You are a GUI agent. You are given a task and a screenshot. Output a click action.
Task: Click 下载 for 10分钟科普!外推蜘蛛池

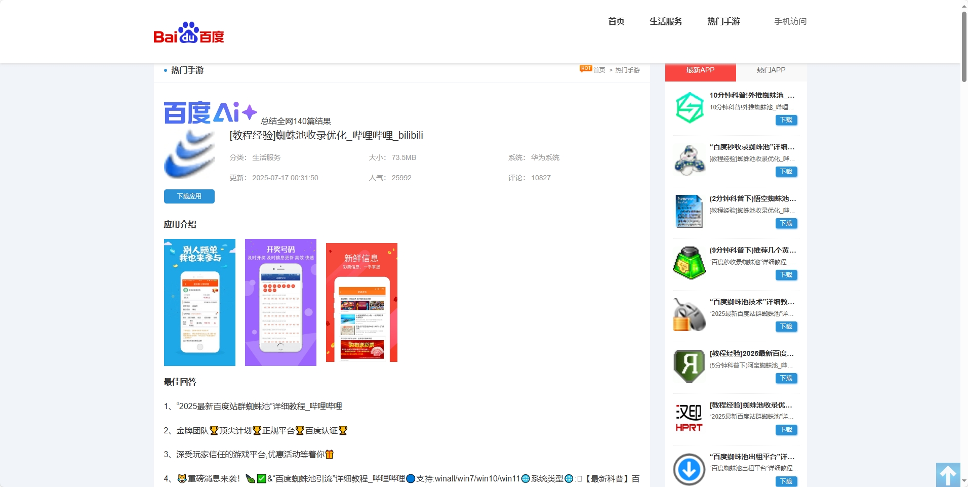point(786,120)
